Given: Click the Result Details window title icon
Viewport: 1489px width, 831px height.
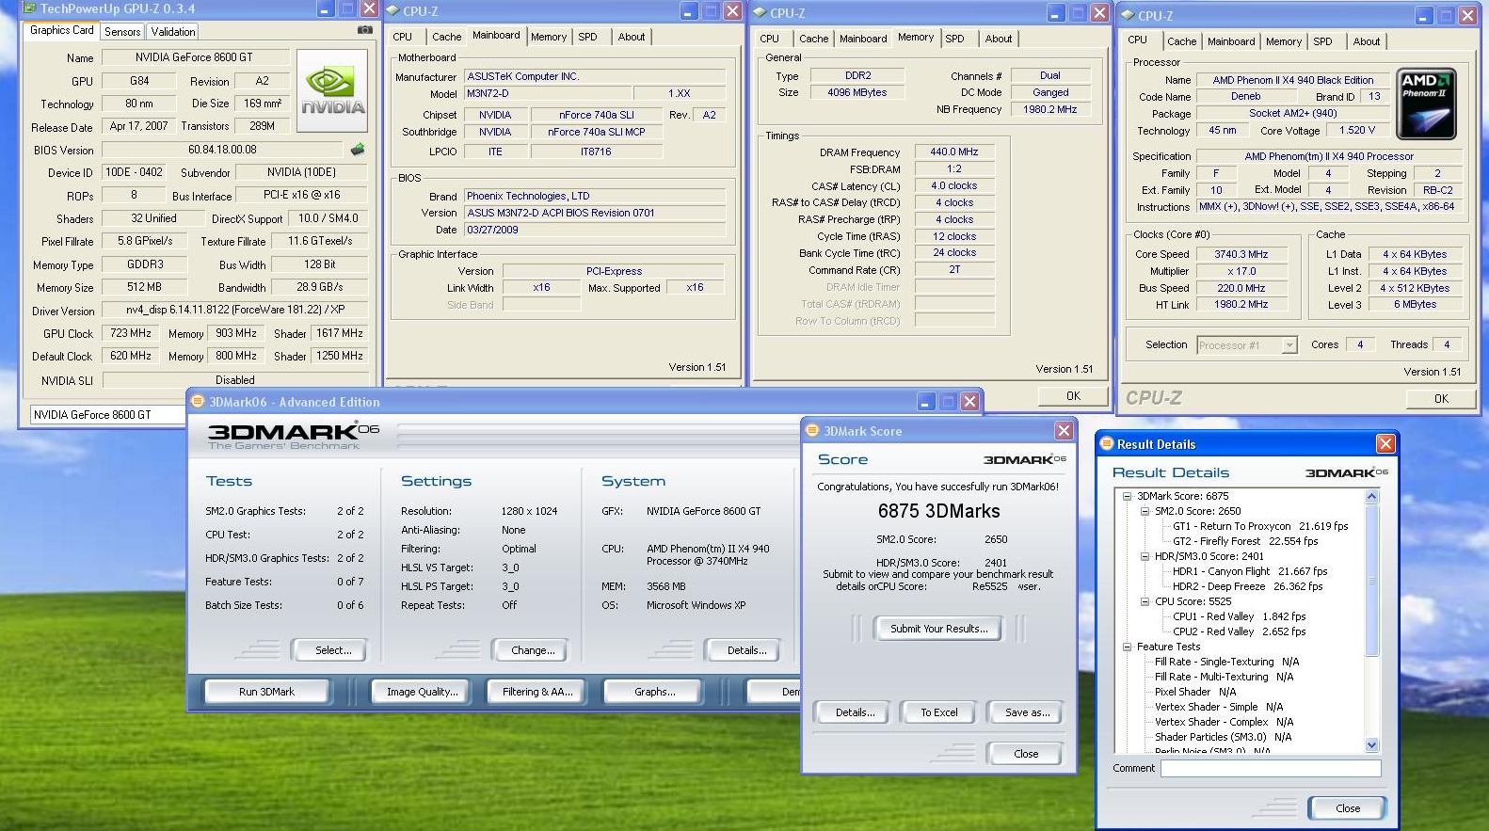Looking at the screenshot, I should pos(1107,444).
